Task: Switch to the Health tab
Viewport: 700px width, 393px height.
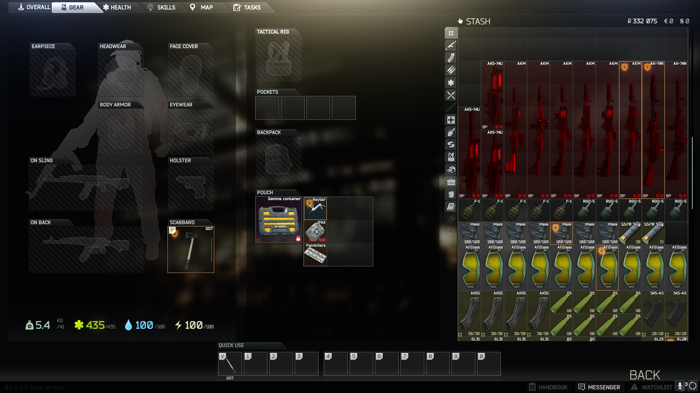Action: tap(117, 7)
